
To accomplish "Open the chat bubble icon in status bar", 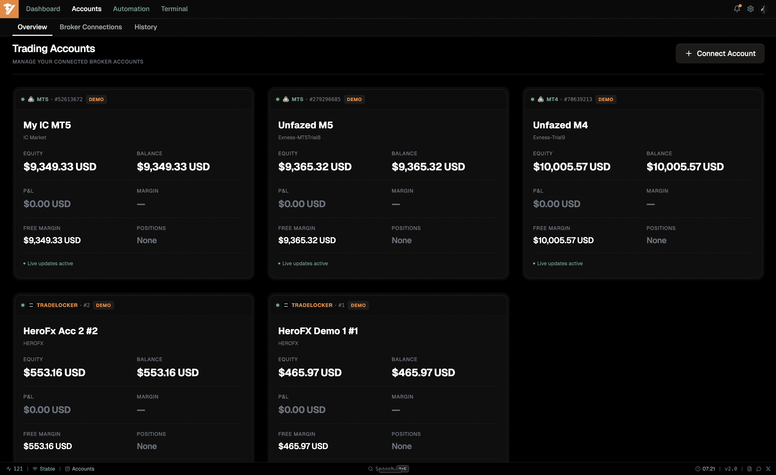I will 759,469.
